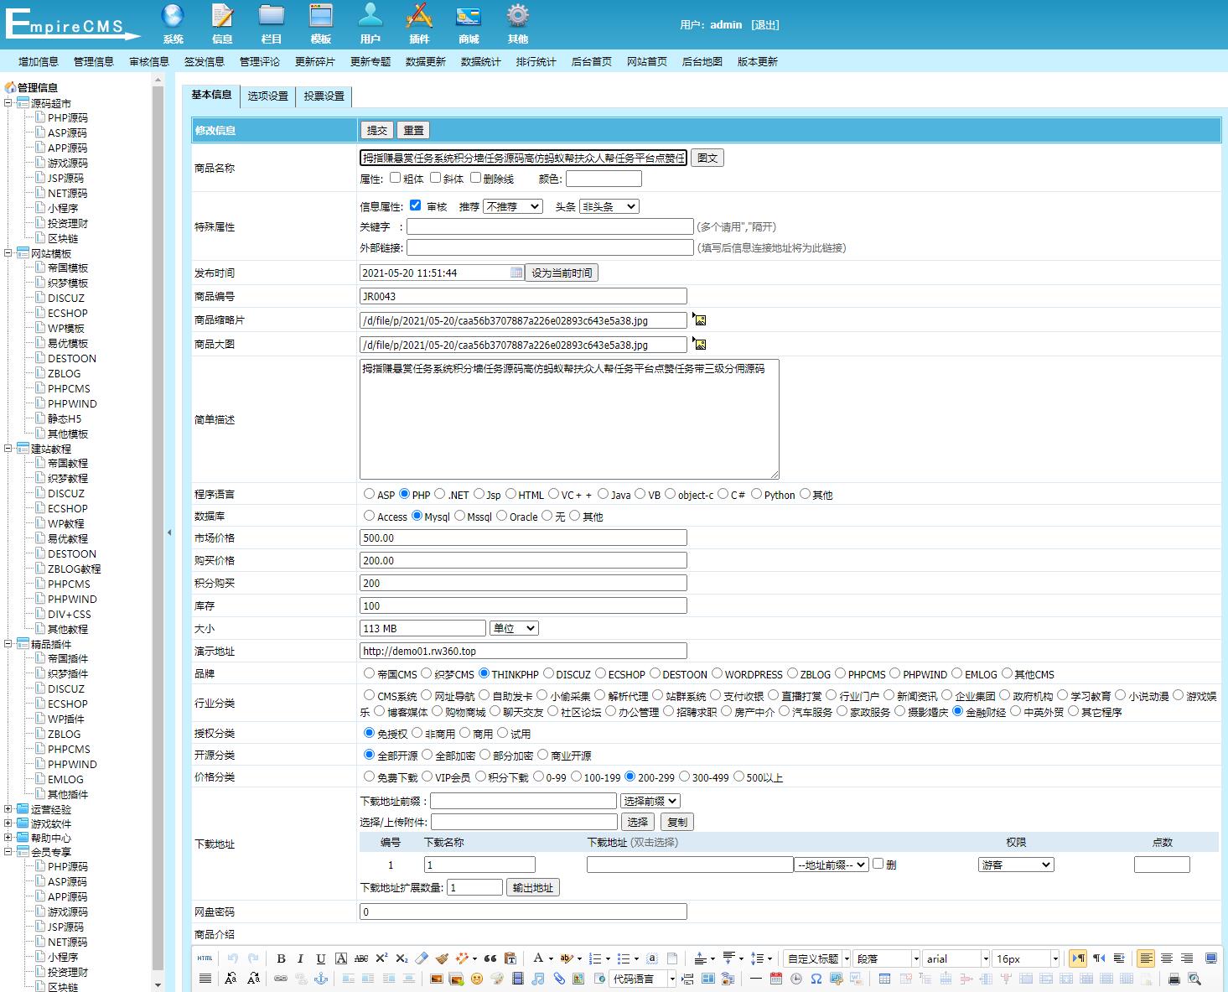Click the 提交 submit button
This screenshot has width=1228, height=992.
tap(377, 130)
